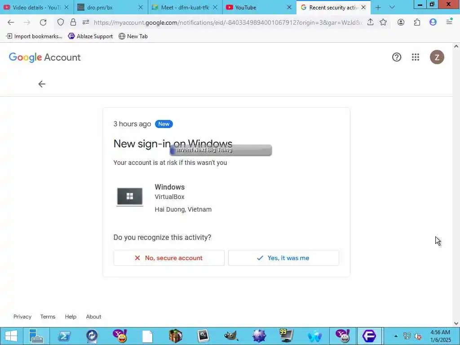Open the About footer link
The width and height of the screenshot is (460, 345).
click(93, 317)
